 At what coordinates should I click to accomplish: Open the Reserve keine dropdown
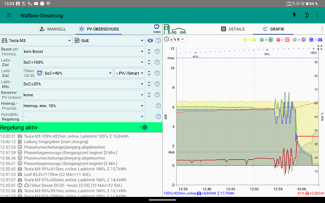[x=84, y=95]
